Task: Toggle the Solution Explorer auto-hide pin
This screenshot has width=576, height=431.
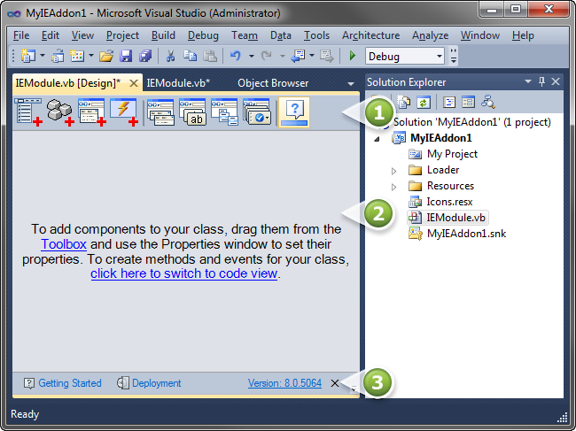Action: click(541, 81)
